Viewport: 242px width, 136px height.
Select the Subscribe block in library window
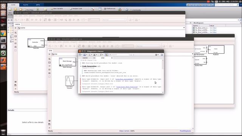tap(200, 60)
